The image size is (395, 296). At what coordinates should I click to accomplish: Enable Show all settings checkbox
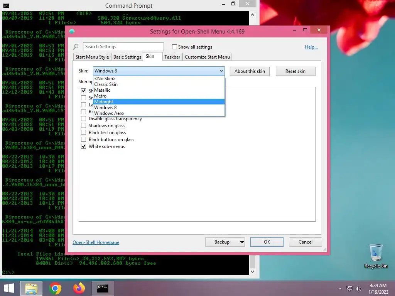(174, 47)
